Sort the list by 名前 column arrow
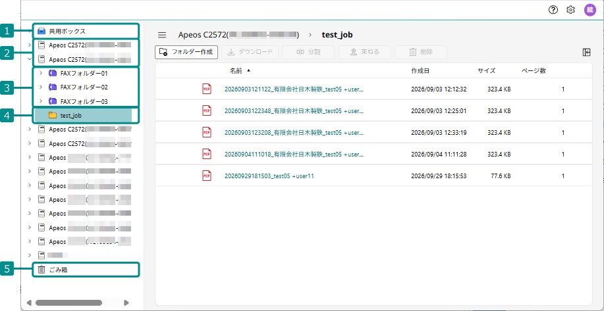604x311 pixels. coord(248,71)
